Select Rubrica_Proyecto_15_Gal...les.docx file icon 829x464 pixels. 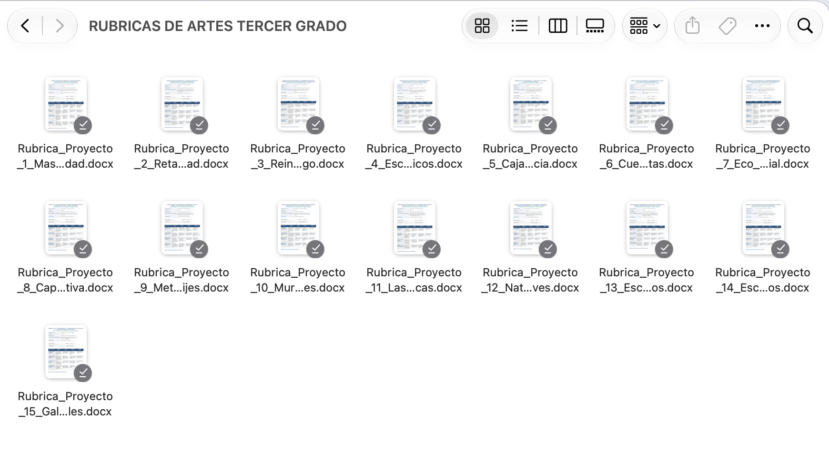(66, 352)
